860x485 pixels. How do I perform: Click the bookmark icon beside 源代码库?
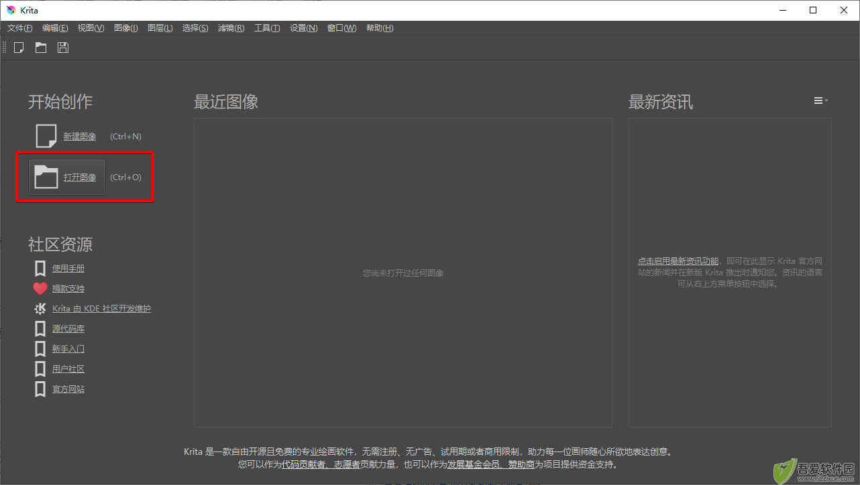[x=40, y=329]
